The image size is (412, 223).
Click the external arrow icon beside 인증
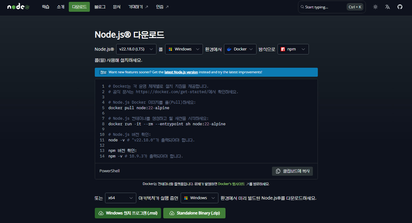click(167, 7)
